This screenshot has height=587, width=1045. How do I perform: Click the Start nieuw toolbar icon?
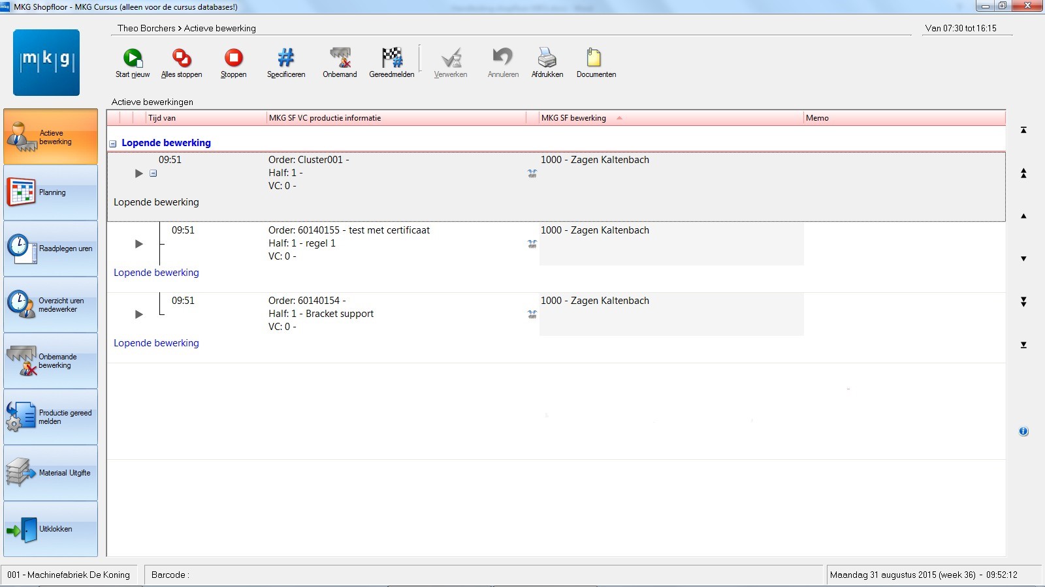[x=133, y=58]
